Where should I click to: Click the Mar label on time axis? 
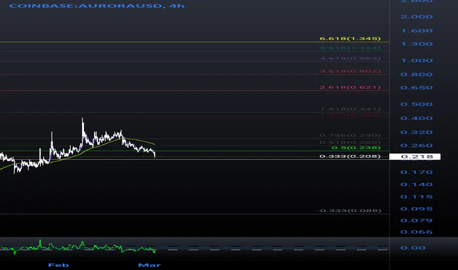coord(149,265)
